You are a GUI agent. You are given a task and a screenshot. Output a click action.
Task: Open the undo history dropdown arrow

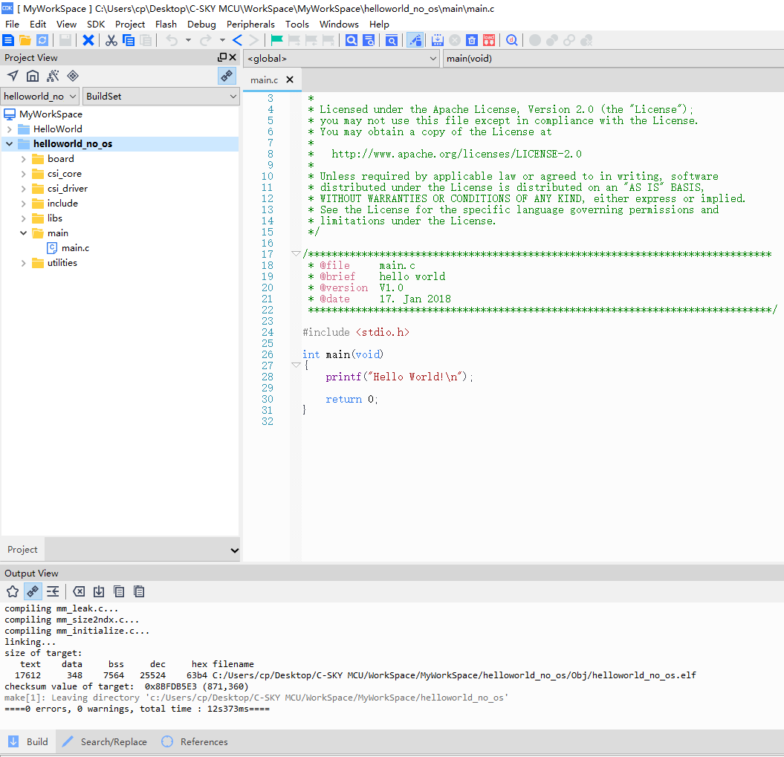[189, 41]
